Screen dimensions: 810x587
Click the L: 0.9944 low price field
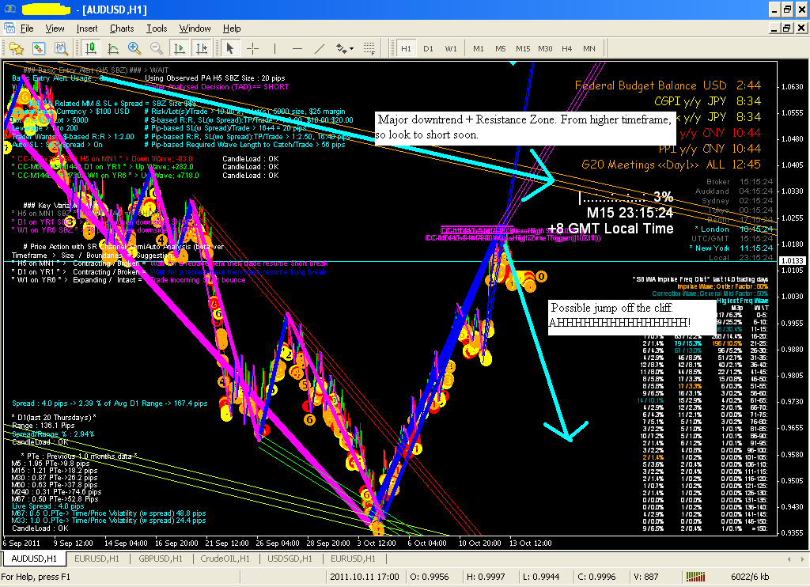point(541,577)
